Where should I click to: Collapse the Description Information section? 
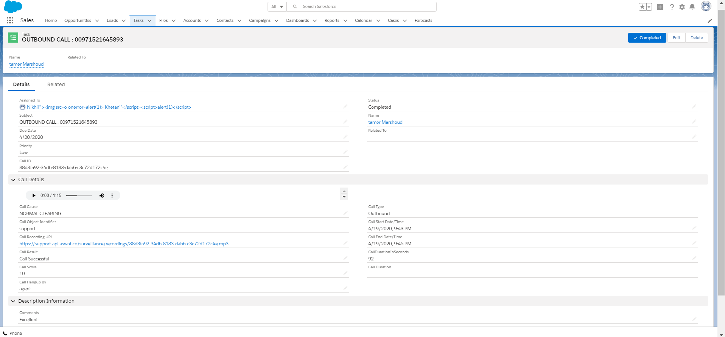click(14, 301)
